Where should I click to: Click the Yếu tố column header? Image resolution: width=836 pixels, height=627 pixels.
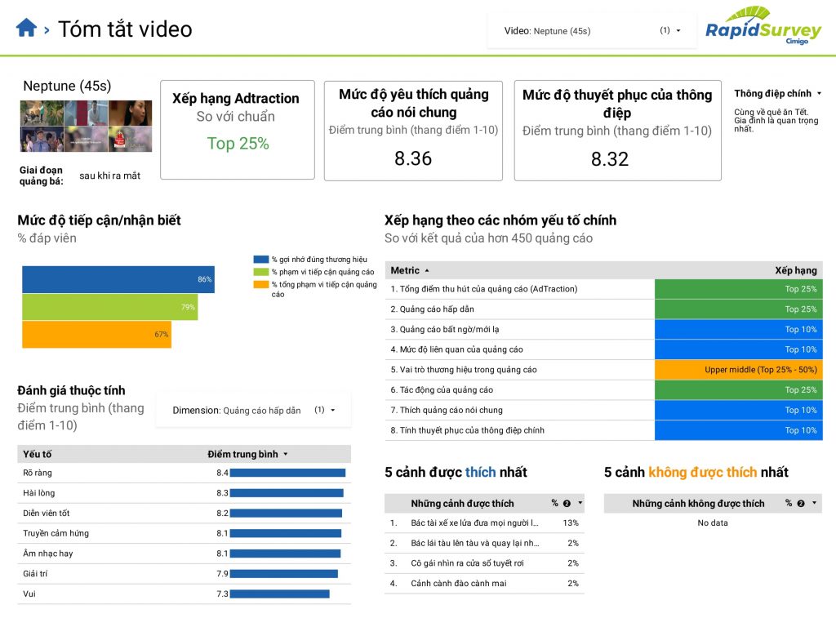click(x=38, y=454)
